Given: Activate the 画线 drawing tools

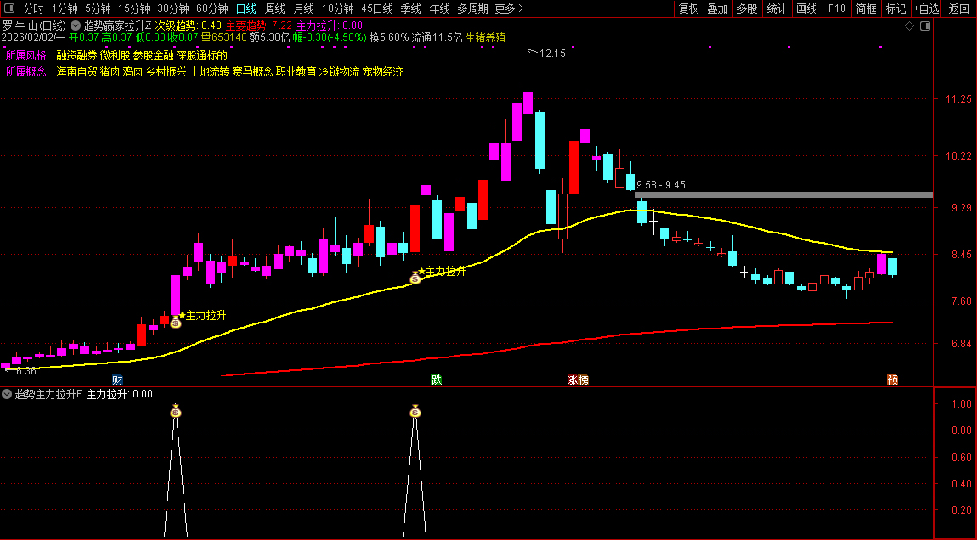Looking at the screenshot, I should (806, 8).
